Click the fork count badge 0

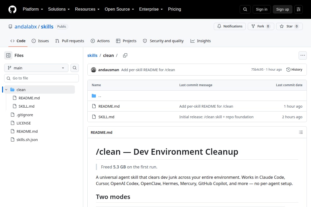(x=268, y=26)
